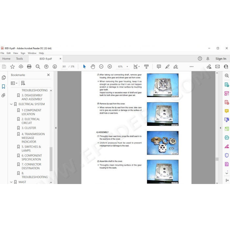
Task: Collapse the MAST bookmark chevron
Action: coord(11,182)
